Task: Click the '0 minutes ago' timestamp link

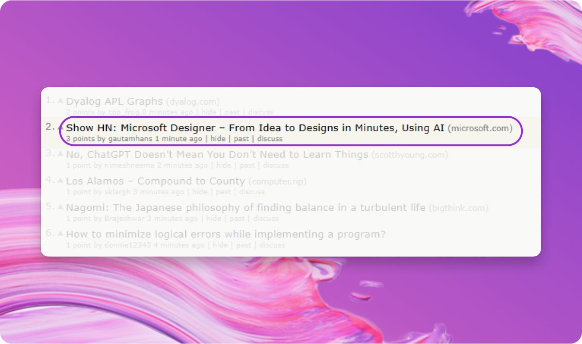Action: point(168,112)
